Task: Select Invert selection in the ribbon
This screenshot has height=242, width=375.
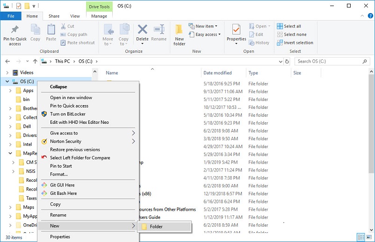Action: tap(295, 43)
